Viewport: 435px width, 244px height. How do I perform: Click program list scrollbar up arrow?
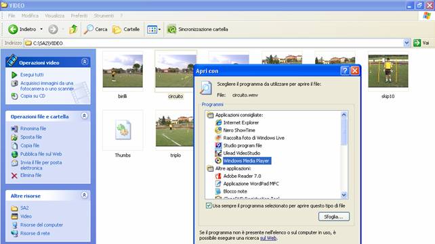click(x=344, y=114)
